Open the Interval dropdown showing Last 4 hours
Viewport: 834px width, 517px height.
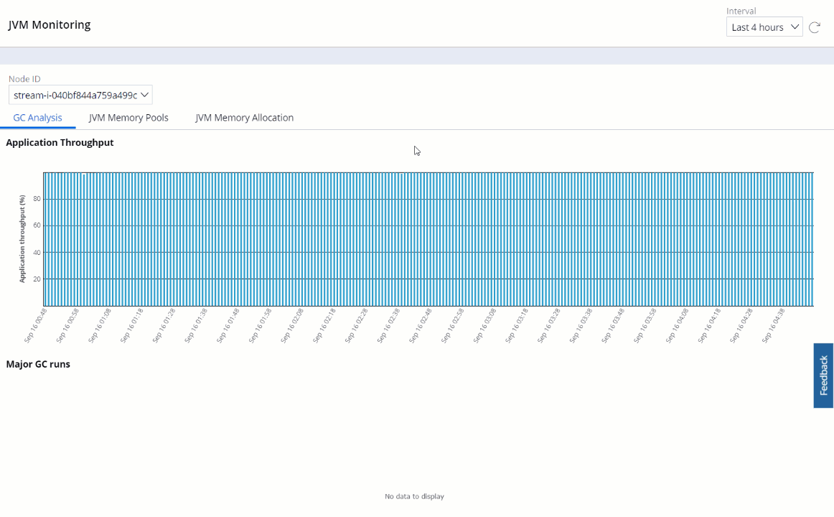coord(764,27)
